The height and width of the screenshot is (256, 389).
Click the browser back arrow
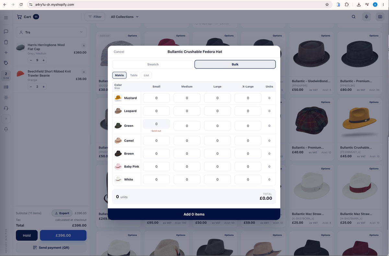click(x=5, y=5)
